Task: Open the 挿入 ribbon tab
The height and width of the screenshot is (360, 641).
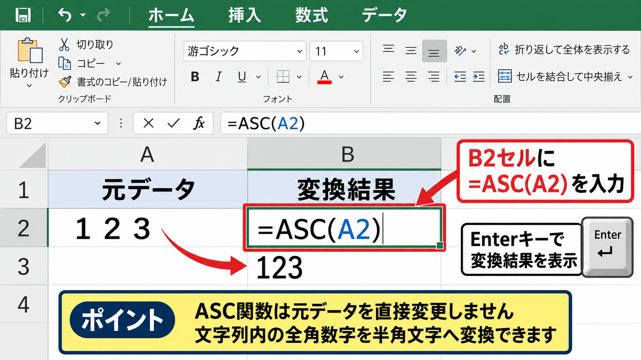Action: (x=245, y=16)
